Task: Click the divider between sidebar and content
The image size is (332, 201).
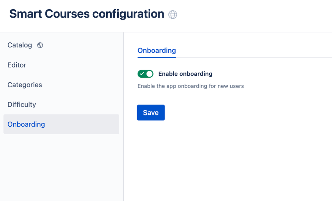Action: [123, 116]
